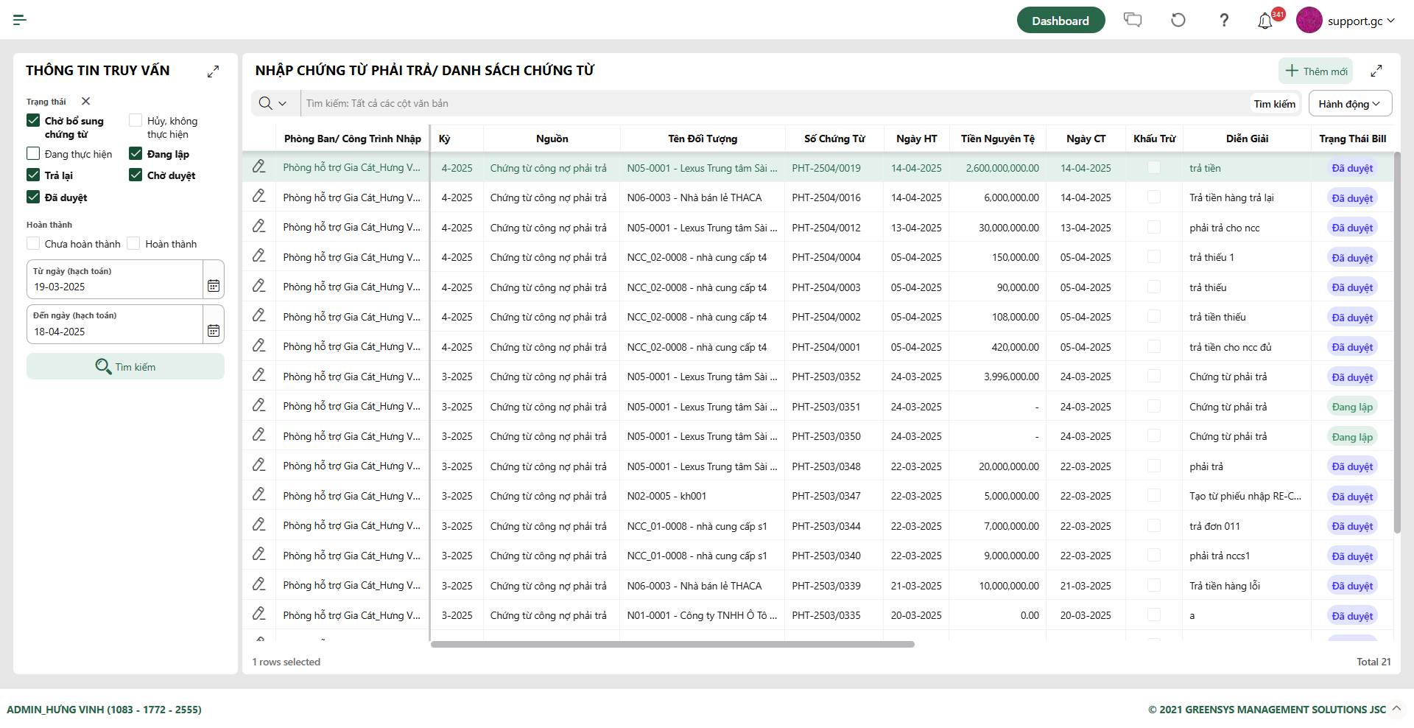Image resolution: width=1414 pixels, height=728 pixels.
Task: Edit row PHT-2503/0351 with pencil icon
Action: 259,405
